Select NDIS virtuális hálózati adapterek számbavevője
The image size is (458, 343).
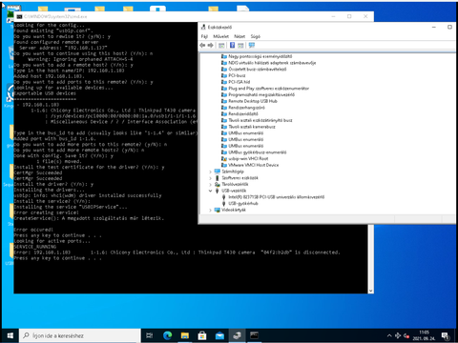tap(272, 63)
